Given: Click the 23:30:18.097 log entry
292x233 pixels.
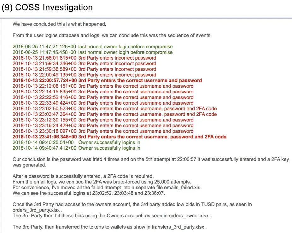Looking at the screenshot, I should [103, 131].
